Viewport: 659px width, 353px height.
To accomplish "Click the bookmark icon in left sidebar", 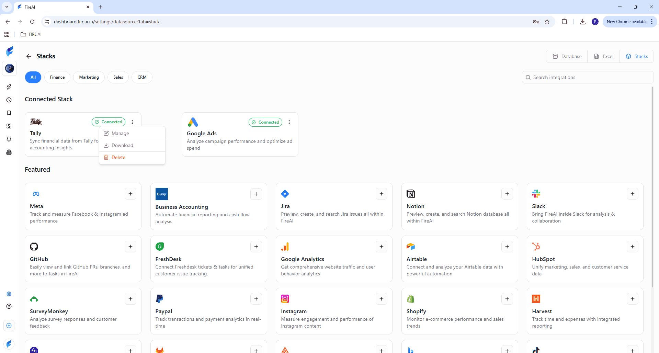I will 9,113.
